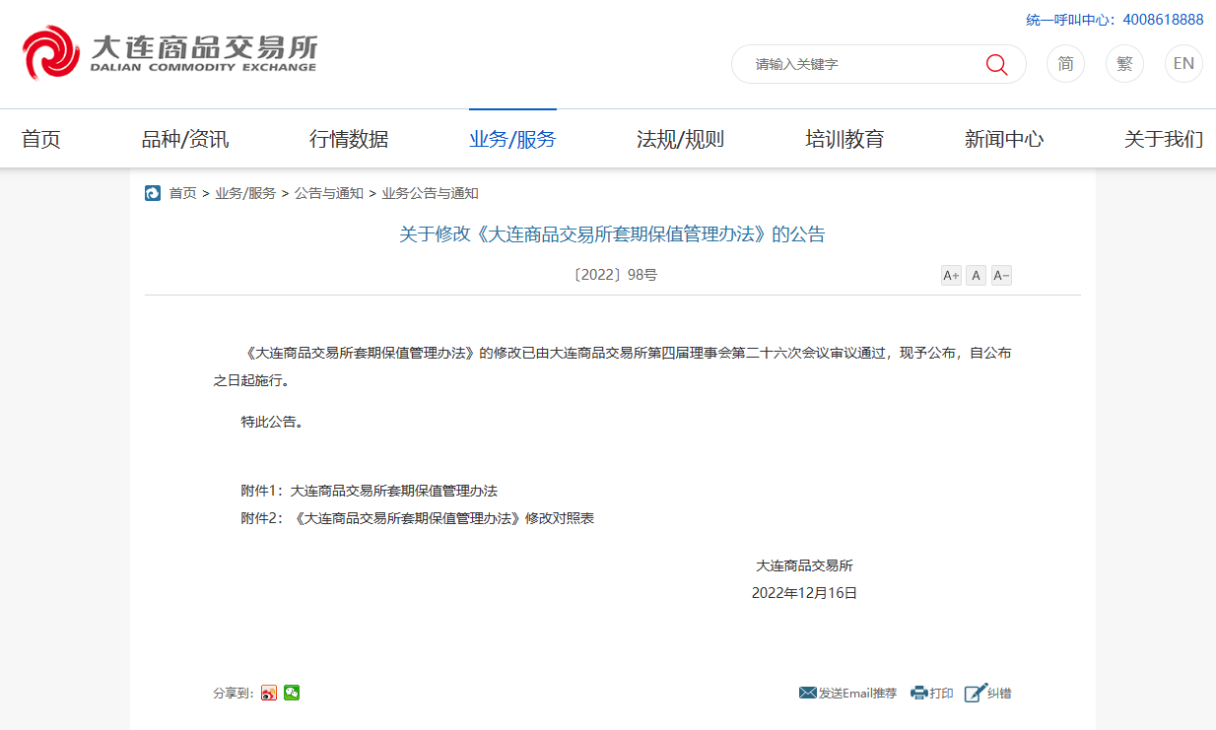Screen dimensions: 1216x730
Task: Open the 品种/资讯 navigation menu
Action: tap(185, 139)
